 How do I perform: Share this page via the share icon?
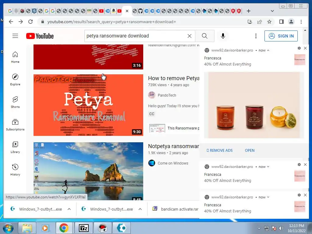pyautogui.click(x=260, y=22)
